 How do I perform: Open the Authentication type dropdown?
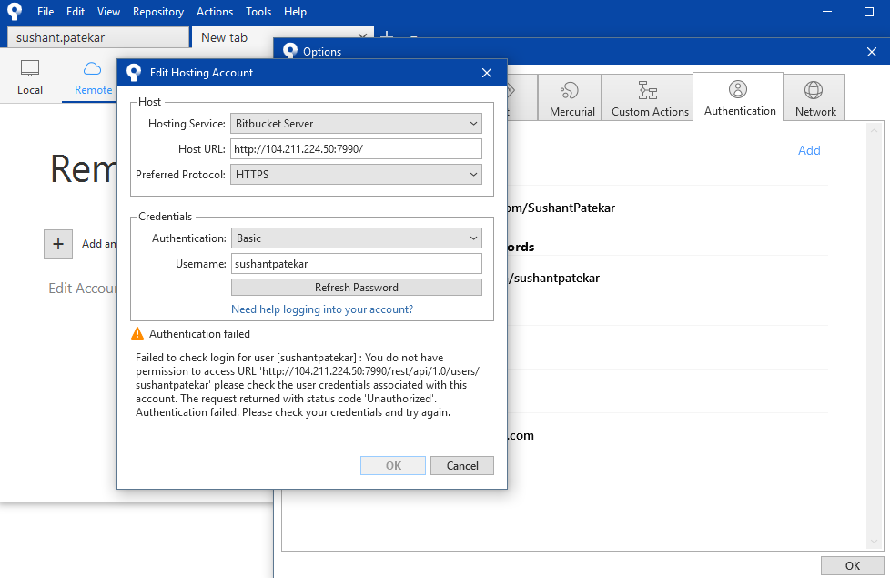point(357,238)
